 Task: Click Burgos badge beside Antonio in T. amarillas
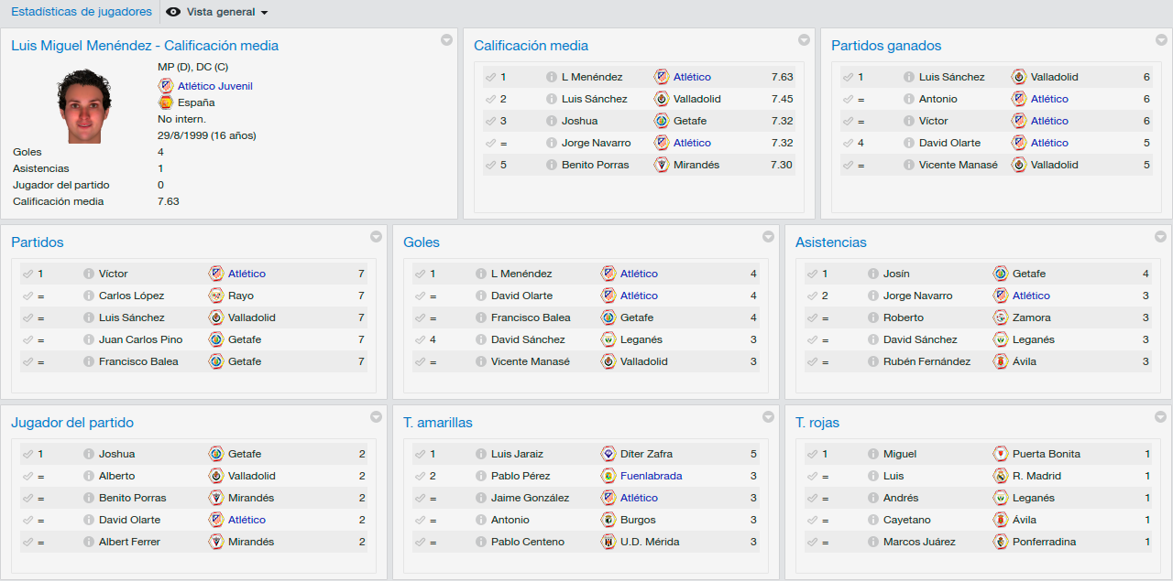[608, 520]
